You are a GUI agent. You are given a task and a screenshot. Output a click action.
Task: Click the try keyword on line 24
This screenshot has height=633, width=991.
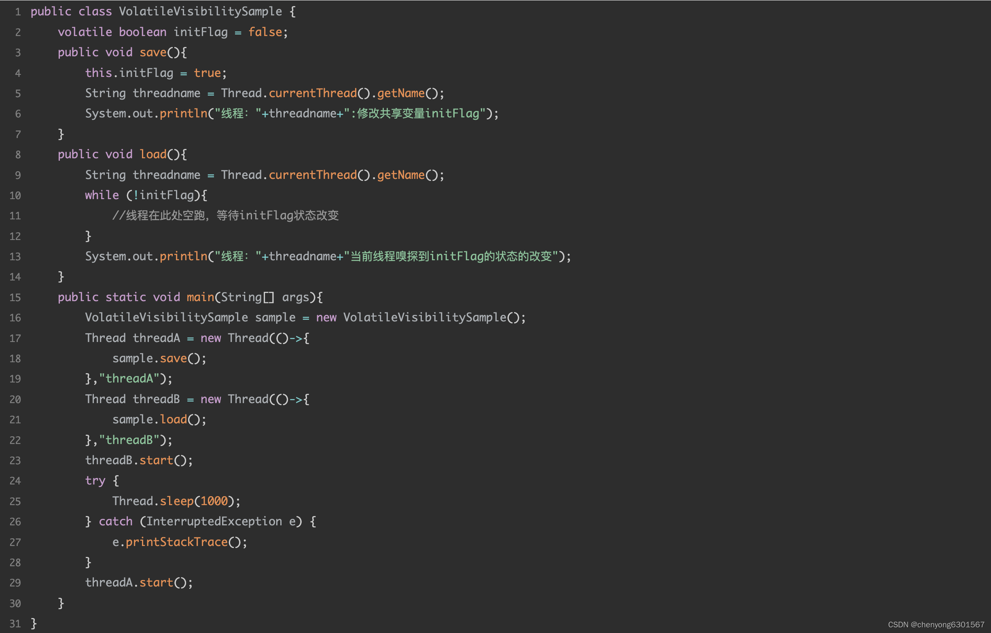coord(95,481)
